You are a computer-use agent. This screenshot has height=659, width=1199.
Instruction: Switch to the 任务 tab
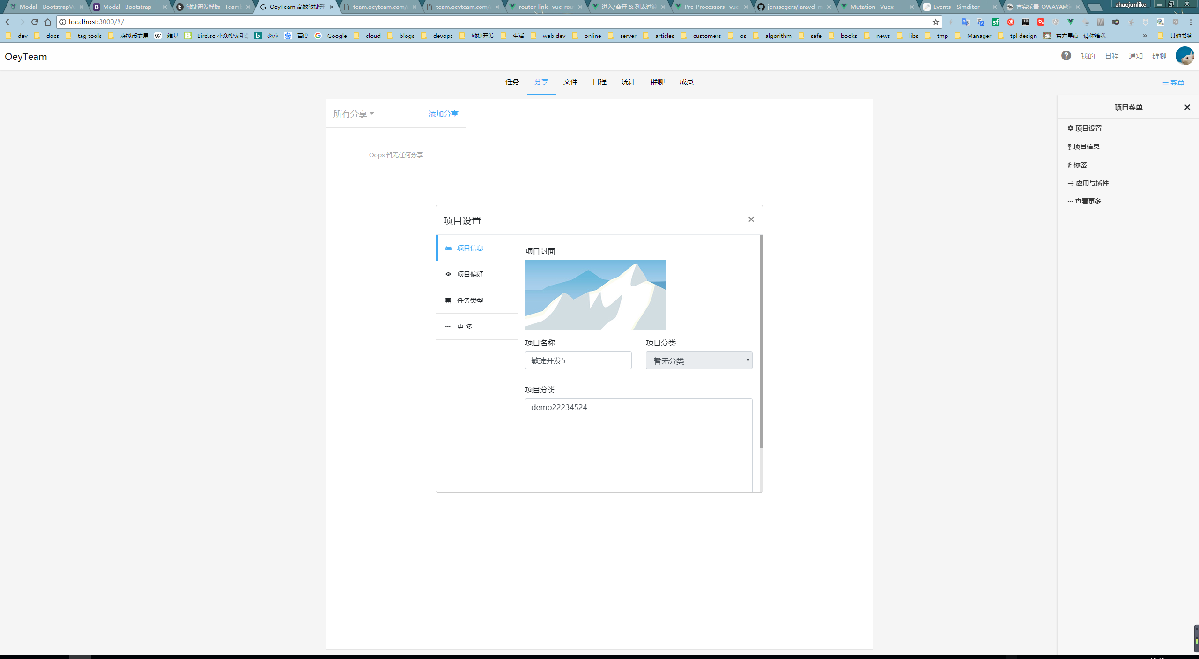coord(512,82)
